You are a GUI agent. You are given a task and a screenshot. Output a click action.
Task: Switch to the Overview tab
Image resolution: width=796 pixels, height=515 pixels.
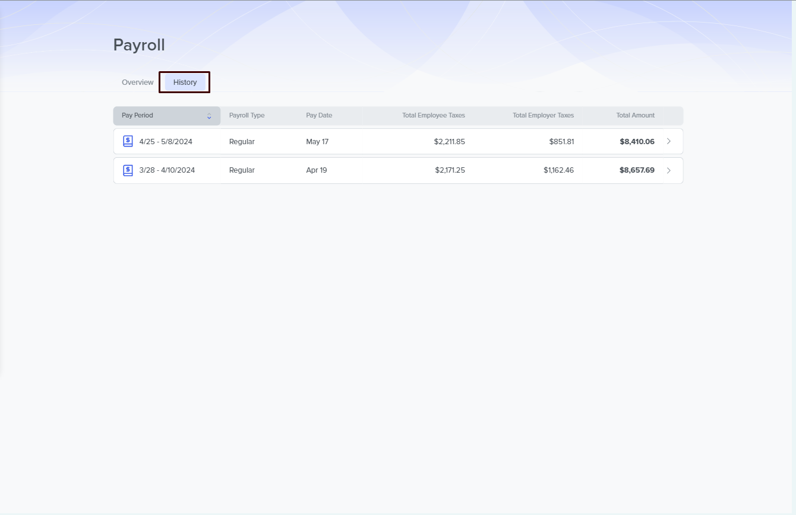(x=137, y=82)
